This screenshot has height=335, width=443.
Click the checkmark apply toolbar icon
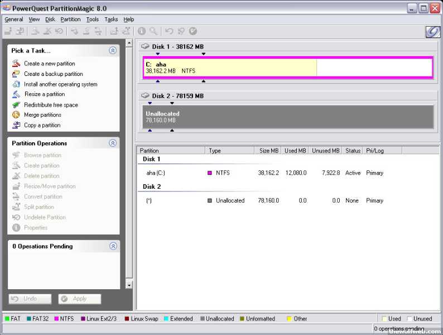[193, 31]
